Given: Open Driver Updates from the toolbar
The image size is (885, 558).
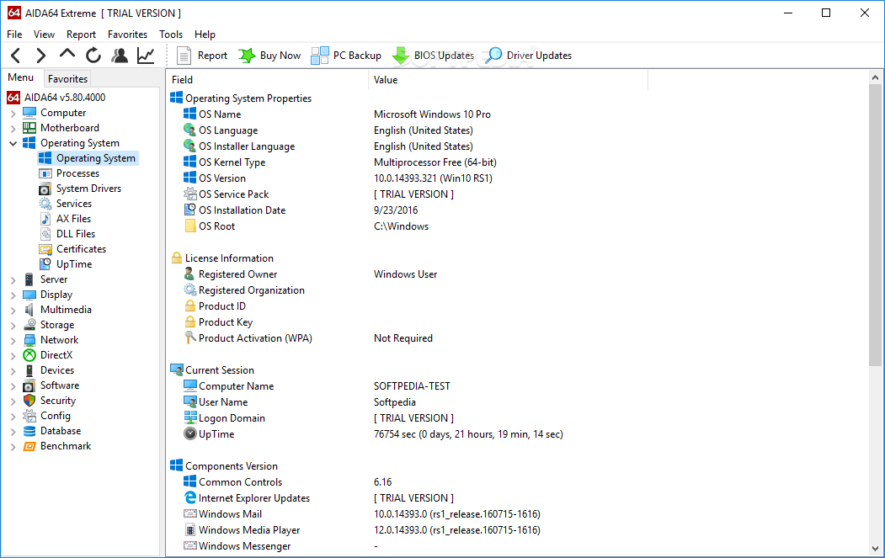Looking at the screenshot, I should coord(528,56).
